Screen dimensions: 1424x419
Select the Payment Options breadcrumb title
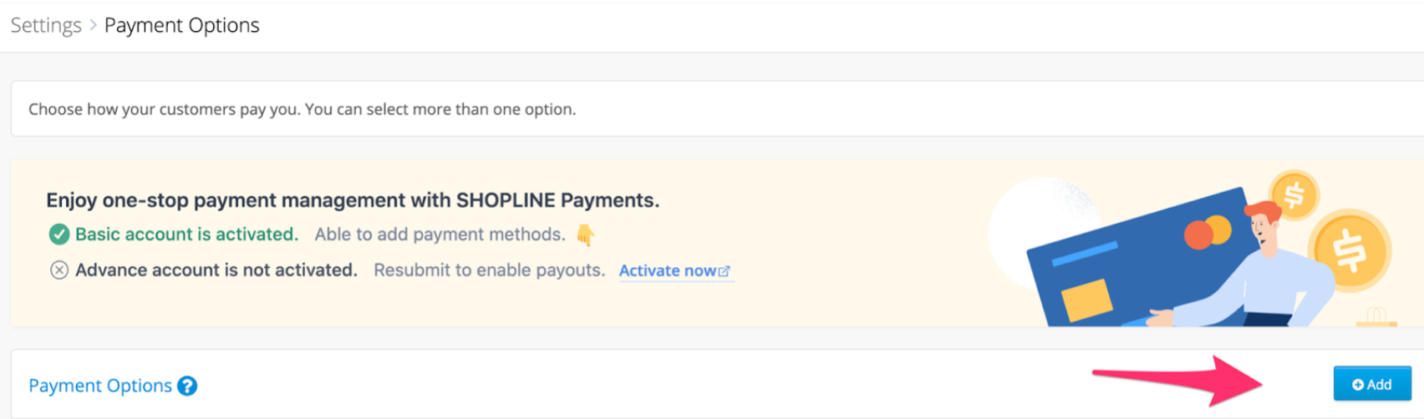pyautogui.click(x=181, y=25)
